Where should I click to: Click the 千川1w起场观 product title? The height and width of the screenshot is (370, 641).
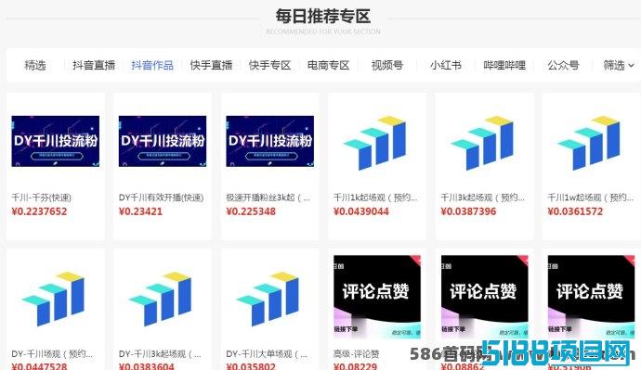click(x=590, y=198)
